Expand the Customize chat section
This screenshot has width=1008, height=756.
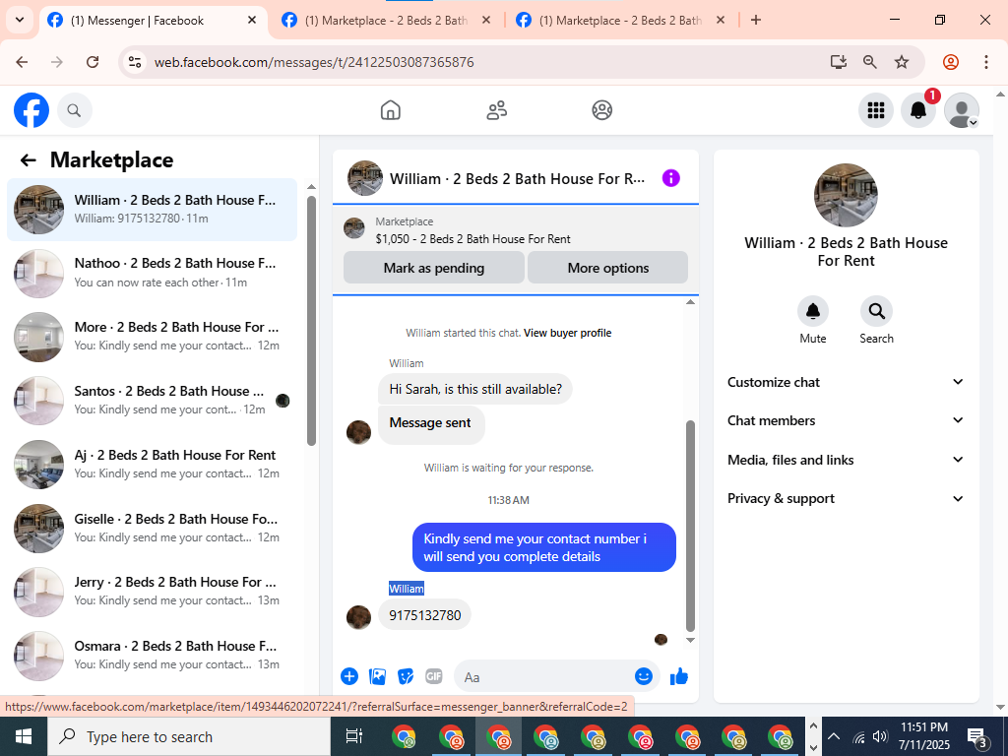pyautogui.click(x=846, y=382)
